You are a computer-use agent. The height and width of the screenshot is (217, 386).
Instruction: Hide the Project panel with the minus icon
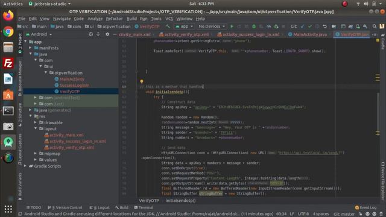point(115,34)
